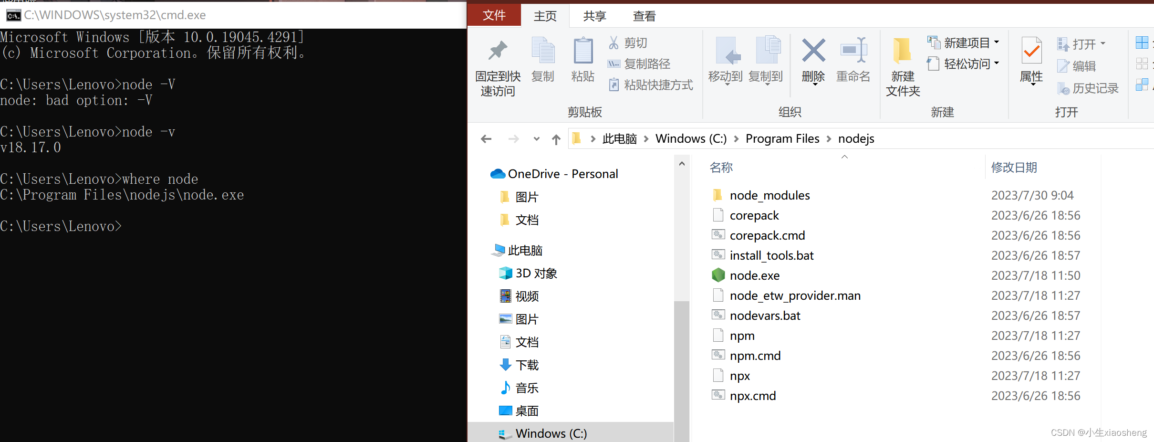Open the recent locations dropdown chevron
This screenshot has width=1154, height=442.
coord(536,139)
